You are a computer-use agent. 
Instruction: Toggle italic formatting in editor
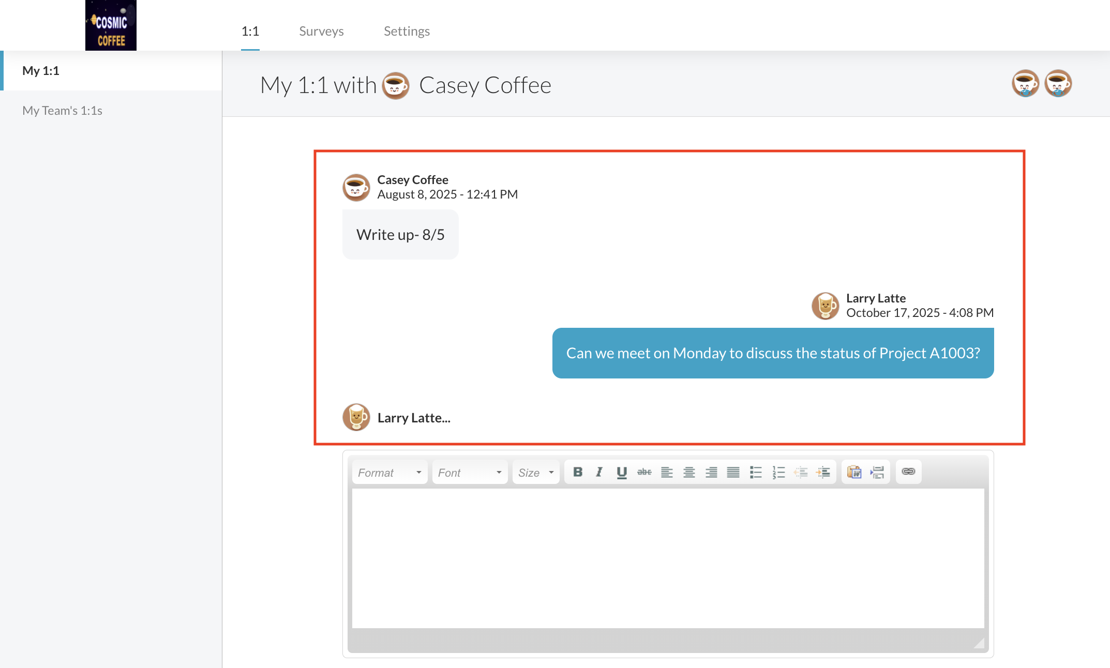[599, 472]
